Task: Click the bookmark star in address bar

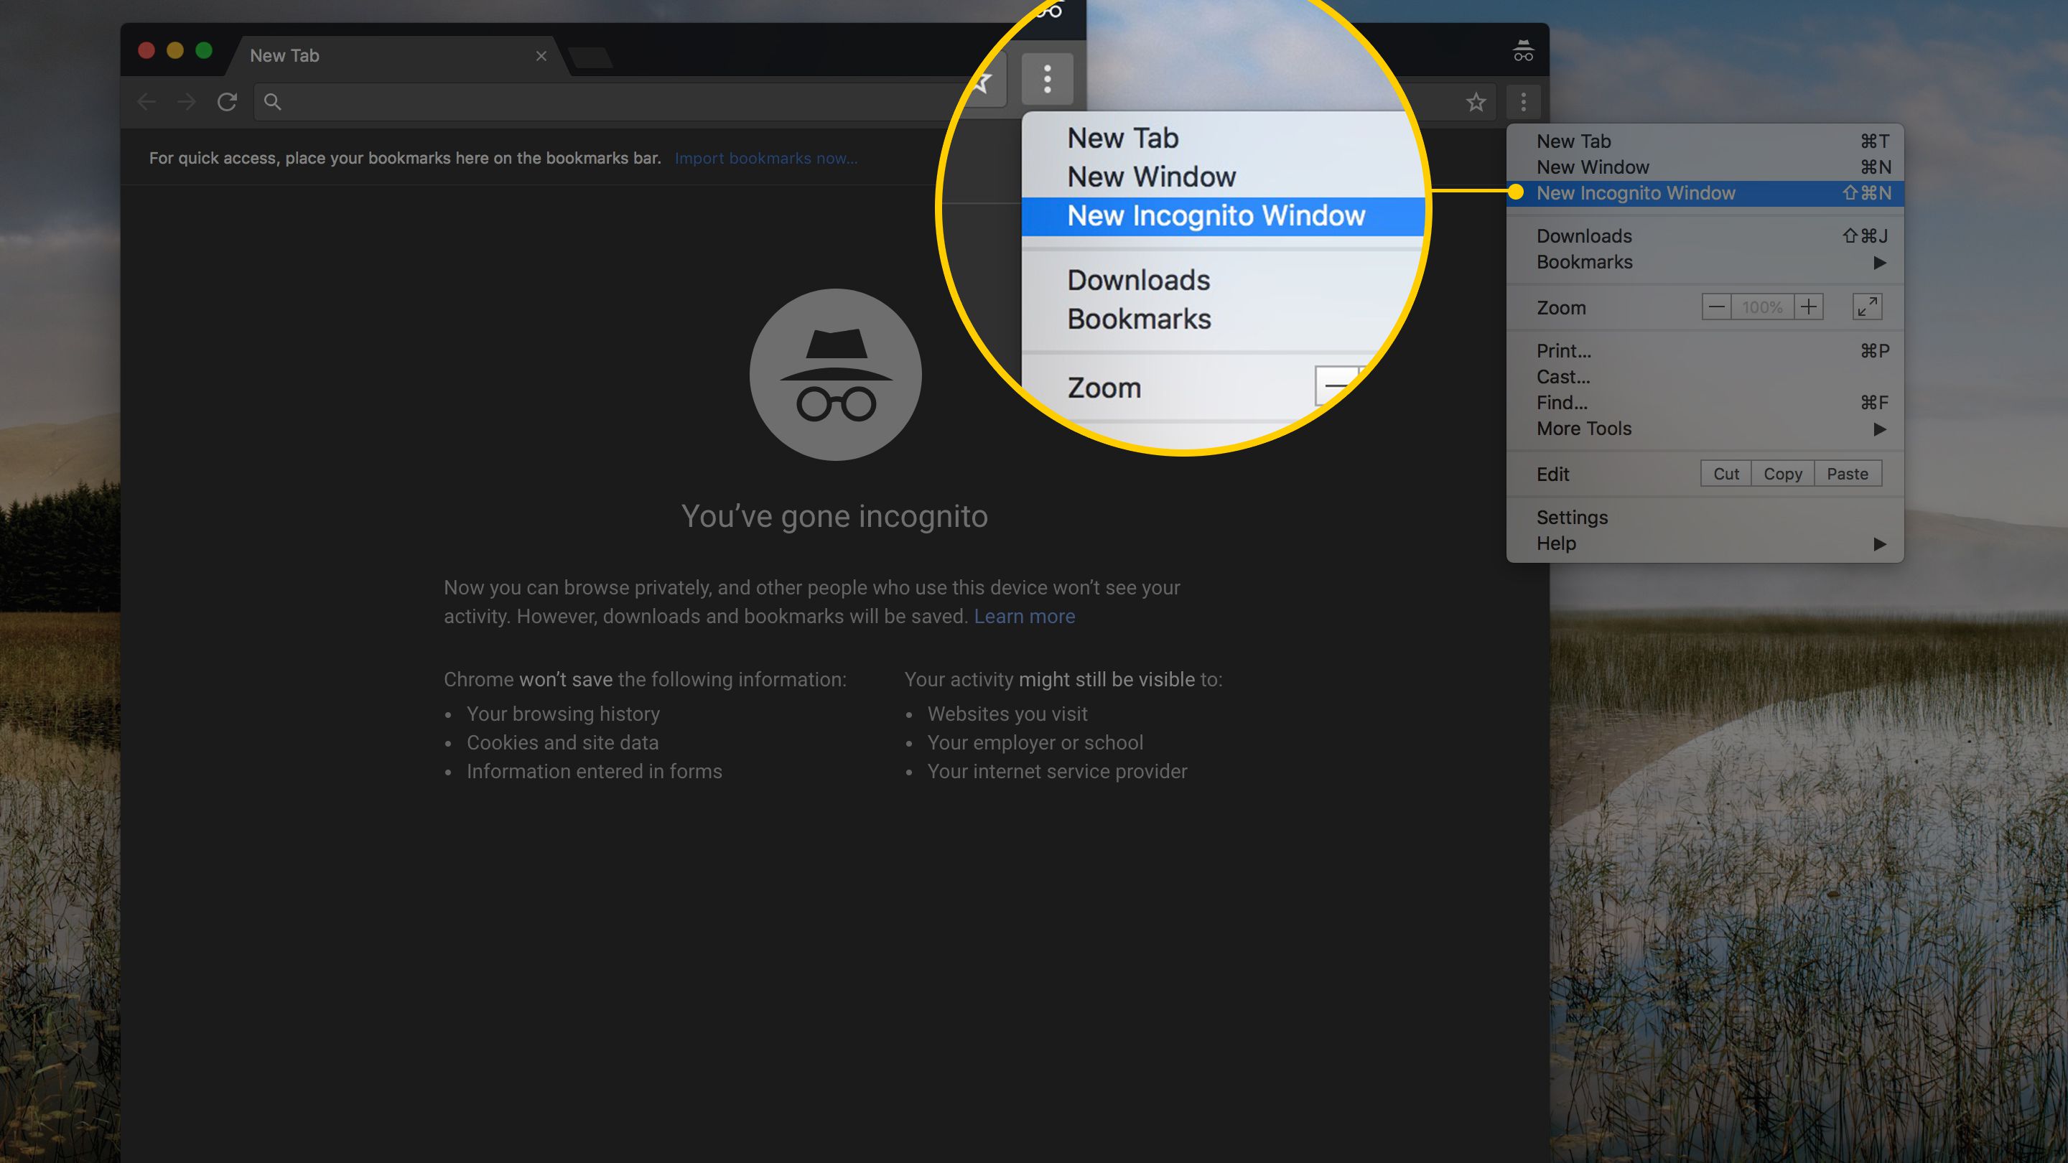Action: (1476, 102)
